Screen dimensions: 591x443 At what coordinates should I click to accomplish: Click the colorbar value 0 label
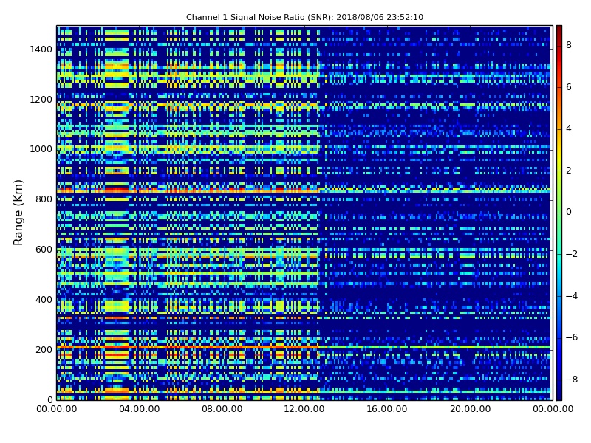(x=569, y=212)
